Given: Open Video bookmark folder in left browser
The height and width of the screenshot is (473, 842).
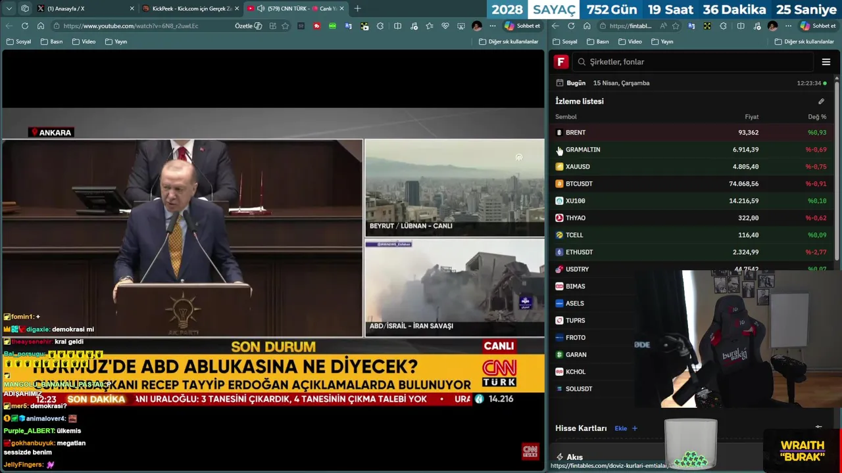Looking at the screenshot, I should 84,41.
